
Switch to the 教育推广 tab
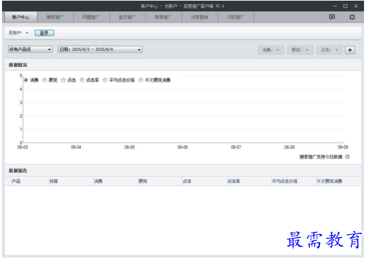point(164,17)
